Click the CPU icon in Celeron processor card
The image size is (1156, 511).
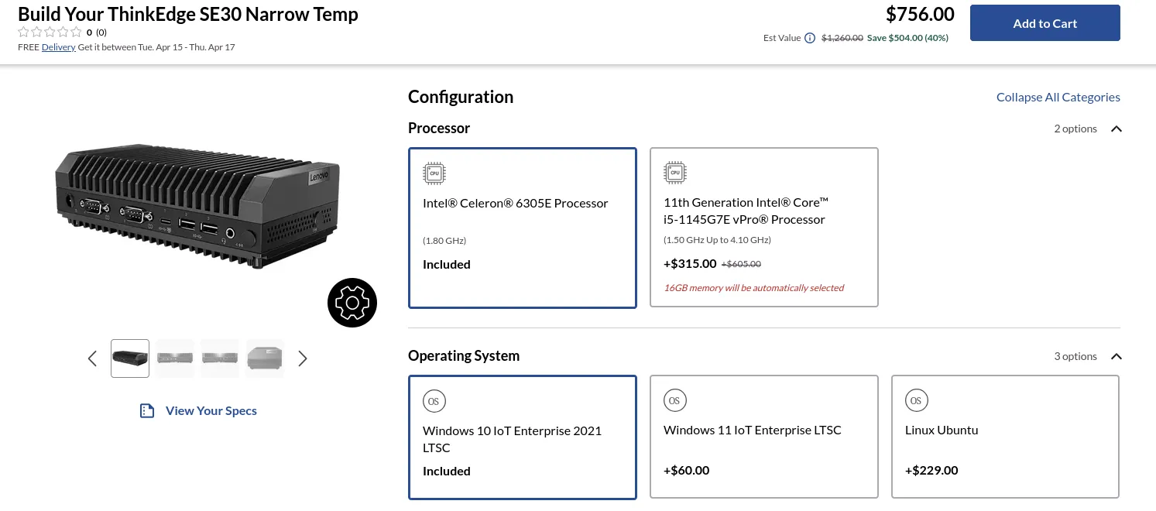(434, 173)
